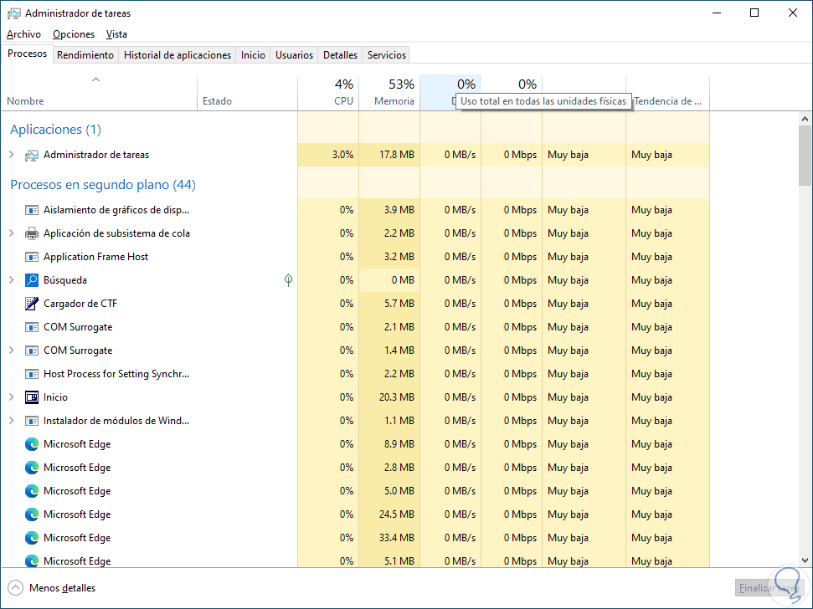The height and width of the screenshot is (609, 813).
Task: Select the Cargador de CTF process name
Action: click(x=80, y=304)
